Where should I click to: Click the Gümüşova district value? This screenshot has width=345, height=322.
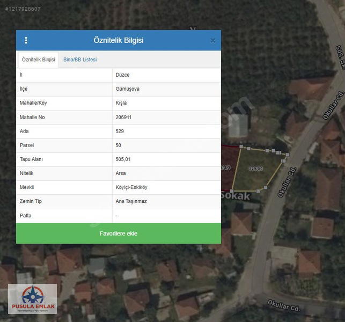tap(127, 89)
